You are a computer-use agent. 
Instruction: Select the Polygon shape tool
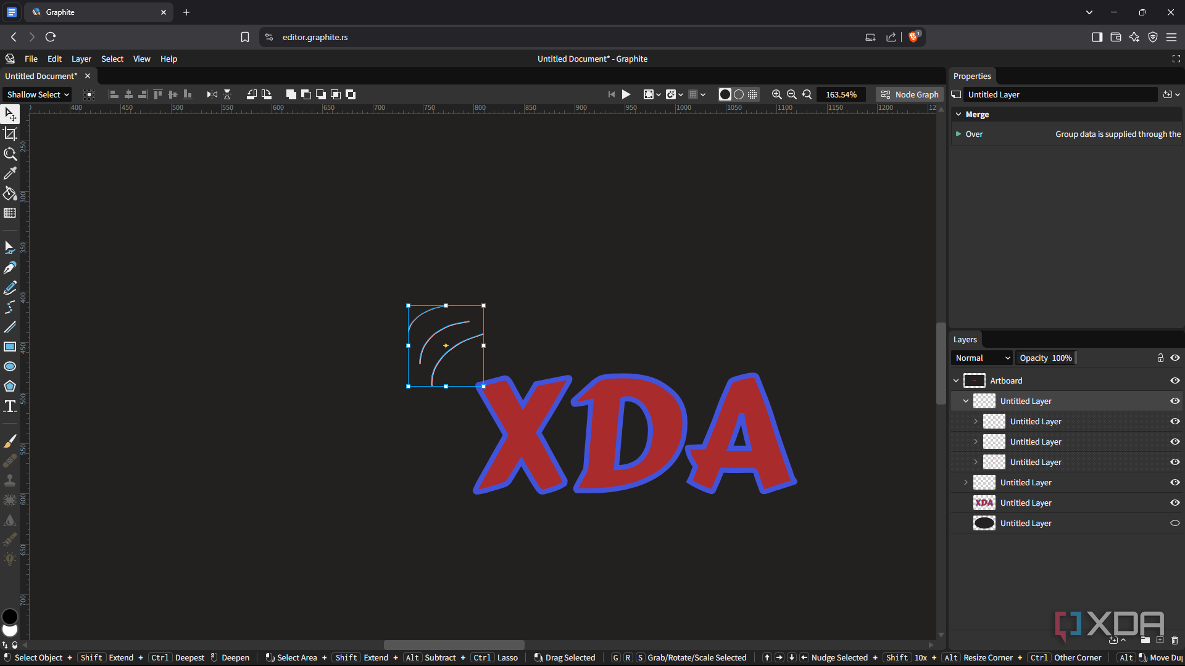(x=10, y=386)
